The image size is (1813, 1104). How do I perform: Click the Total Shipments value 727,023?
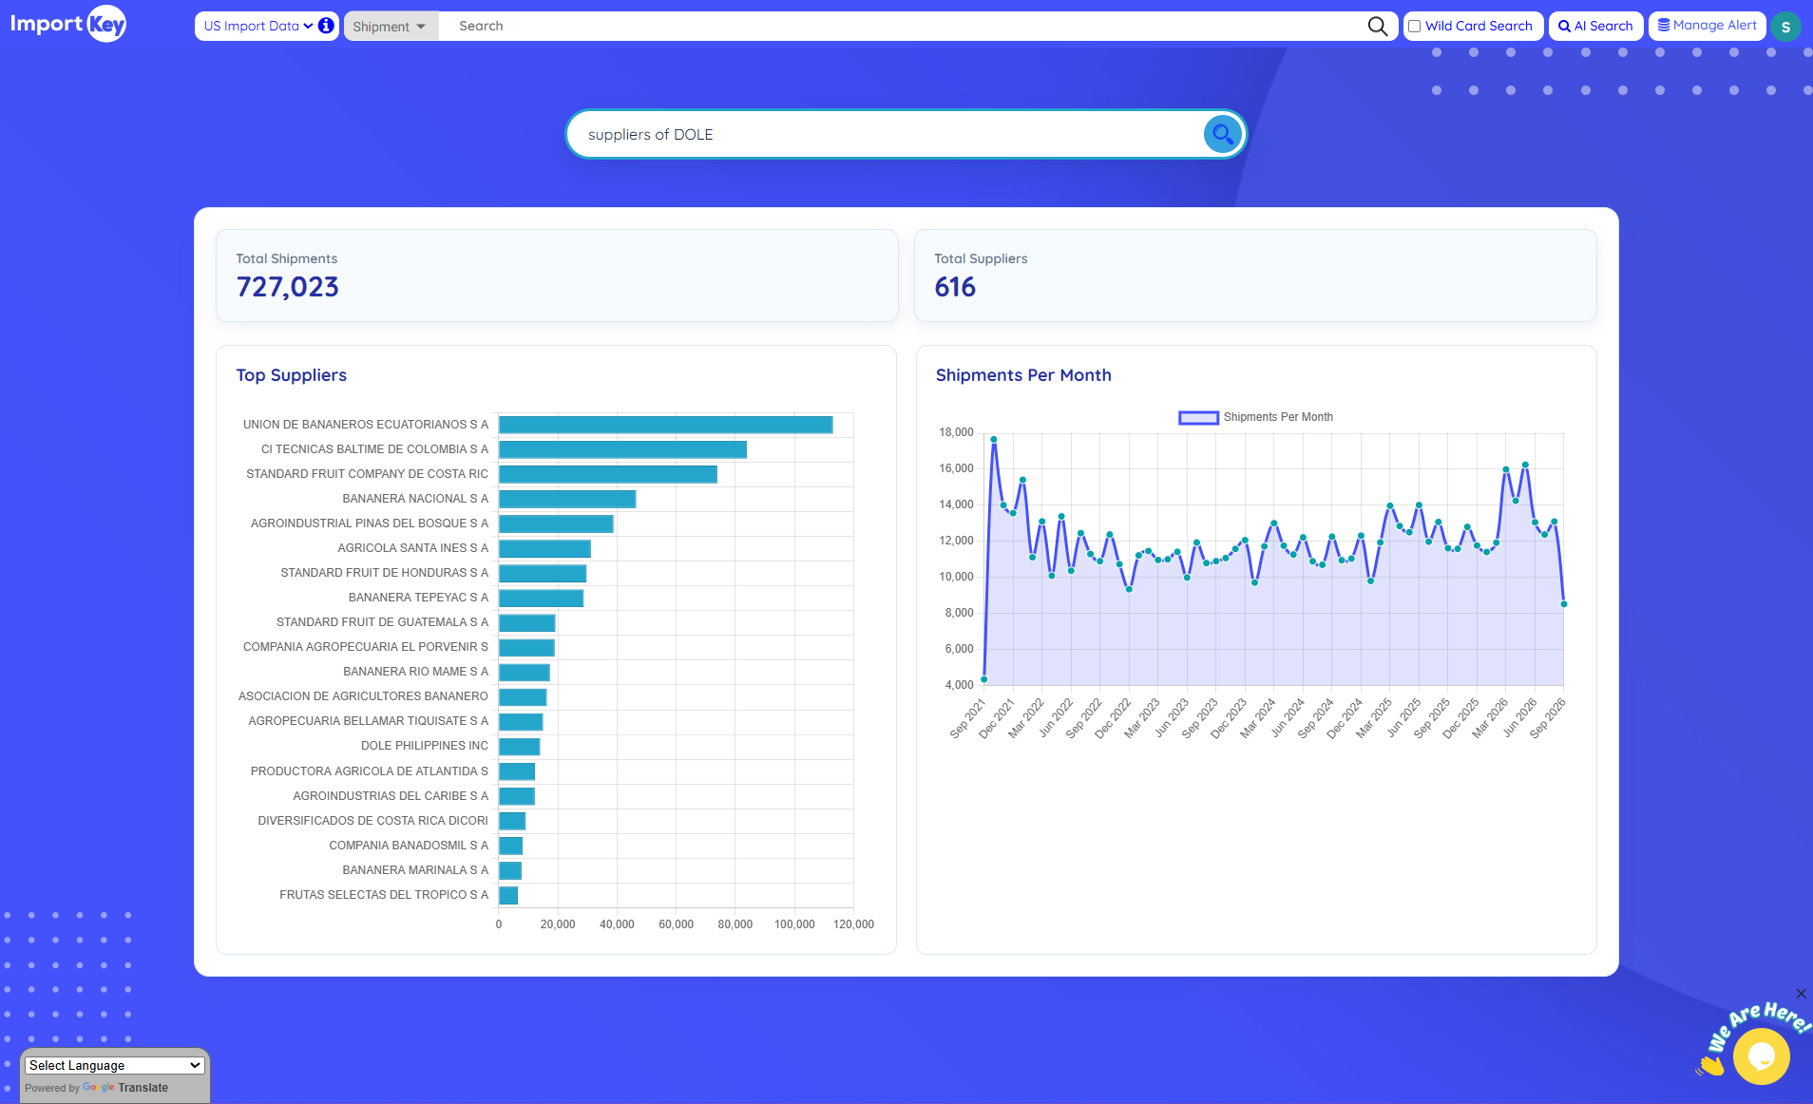(287, 287)
